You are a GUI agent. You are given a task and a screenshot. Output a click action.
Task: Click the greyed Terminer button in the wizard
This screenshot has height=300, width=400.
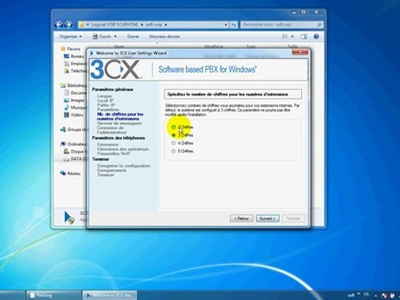tap(293, 218)
